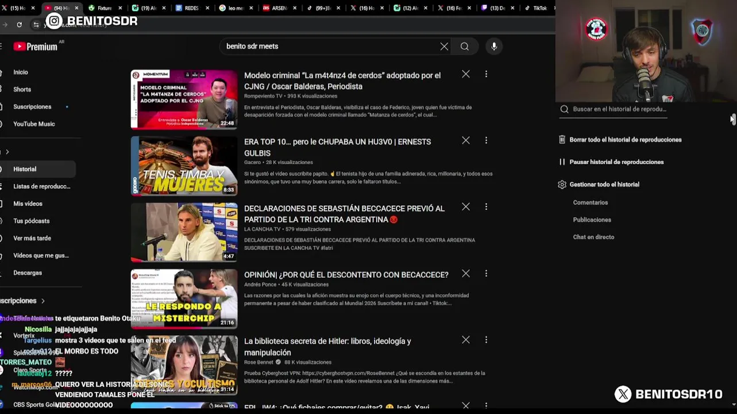The image size is (737, 414).
Task: Remove 'ERA TOP 10' video from history
Action: coord(466,140)
